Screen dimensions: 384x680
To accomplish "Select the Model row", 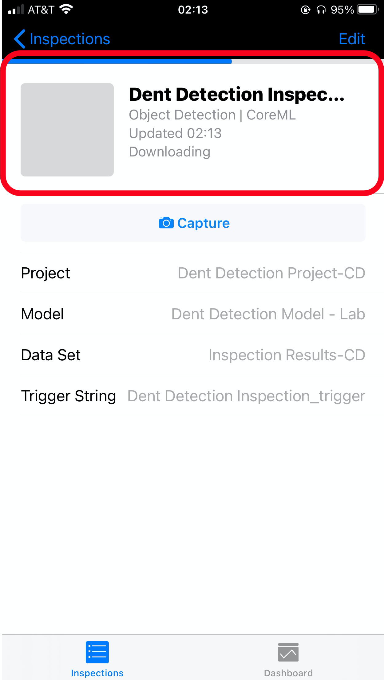I will pos(193,314).
